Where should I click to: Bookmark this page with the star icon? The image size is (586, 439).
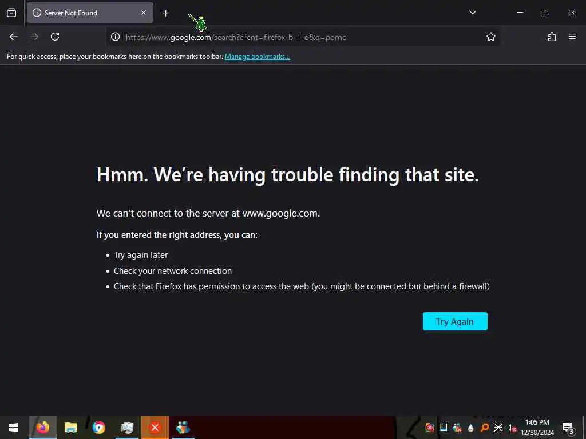coord(490,37)
